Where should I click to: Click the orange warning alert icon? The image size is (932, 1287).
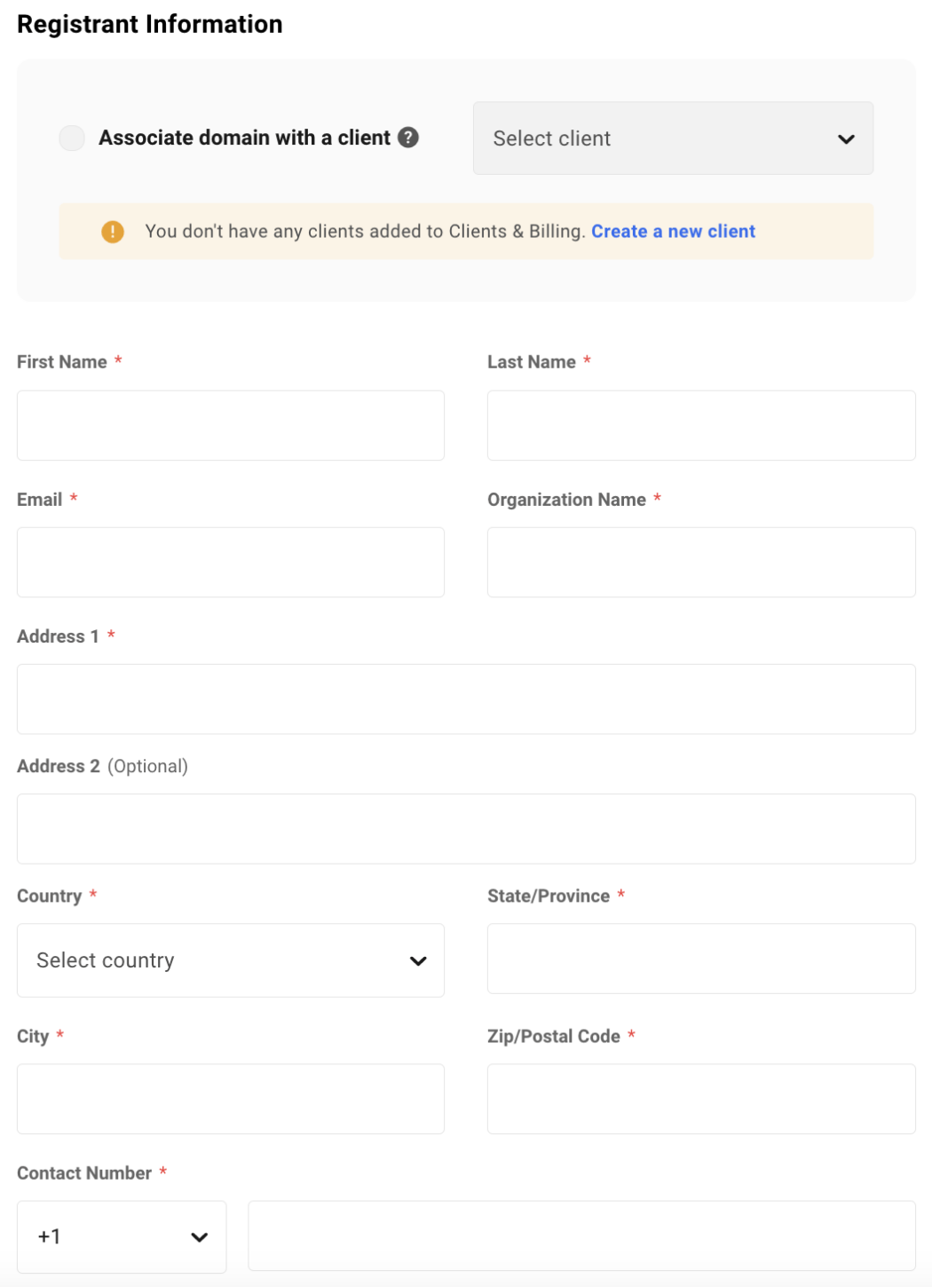point(113,232)
